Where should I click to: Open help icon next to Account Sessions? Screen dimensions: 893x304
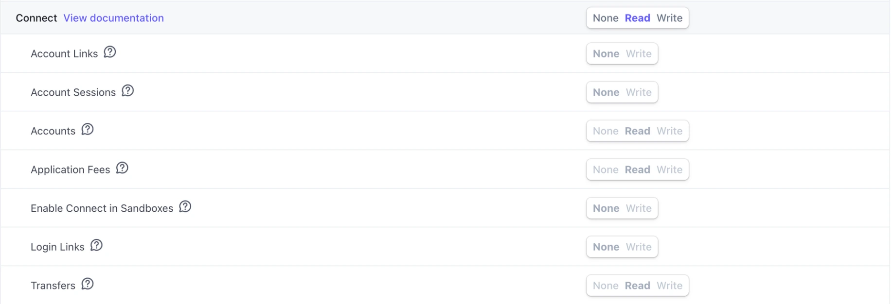pyautogui.click(x=128, y=91)
